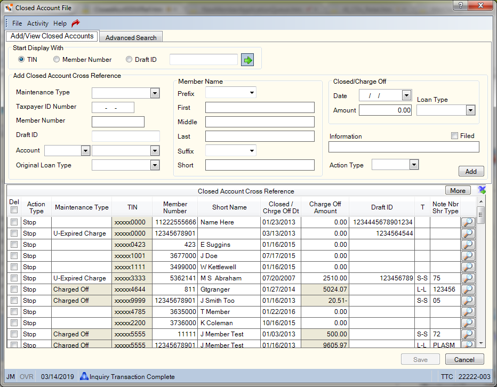Open details magnifier for K Coleman row
This screenshot has width=497, height=387.
468,323
